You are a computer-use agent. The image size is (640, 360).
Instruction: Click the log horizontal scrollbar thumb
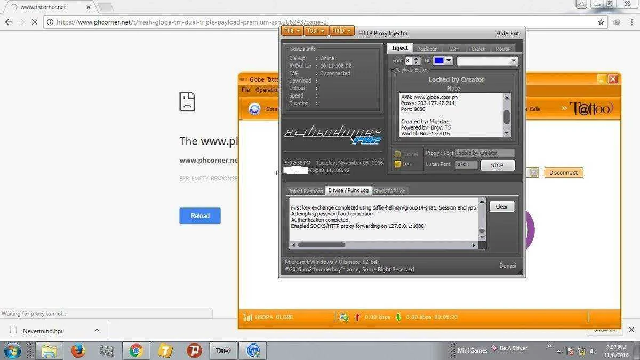pyautogui.click(x=321, y=245)
